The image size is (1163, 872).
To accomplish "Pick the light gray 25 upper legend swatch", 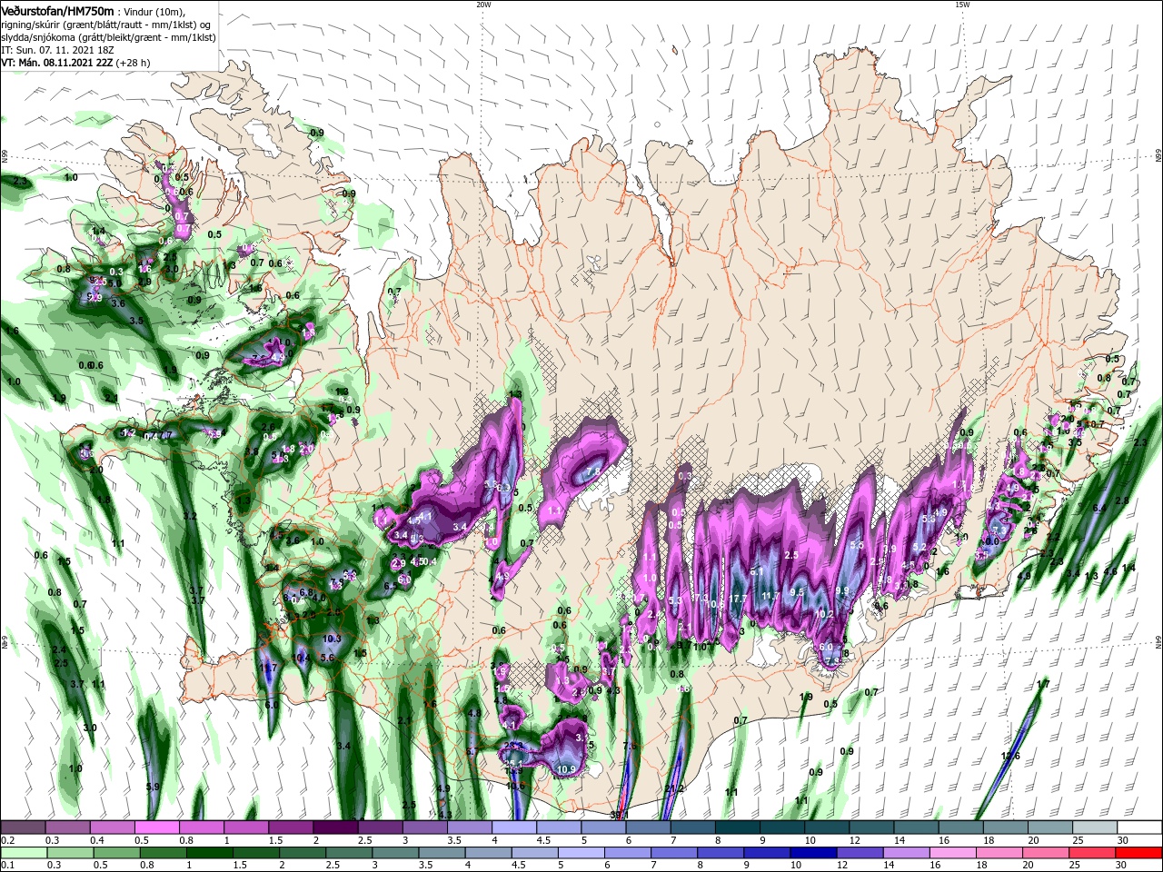I will tap(1095, 827).
